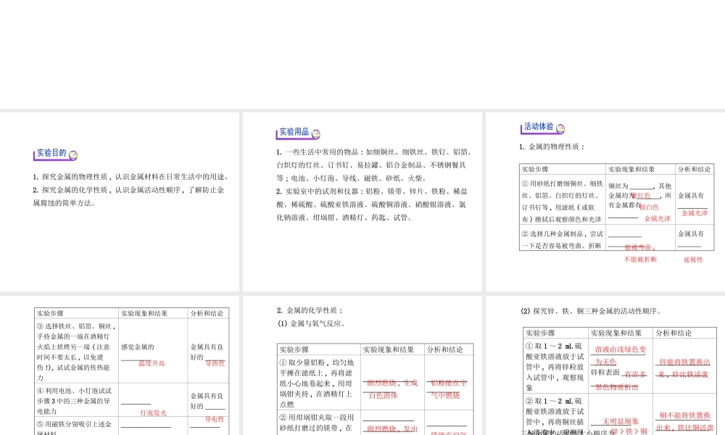Click the cell text 感觉金属的
The height and width of the screenshot is (435, 725).
point(138,347)
